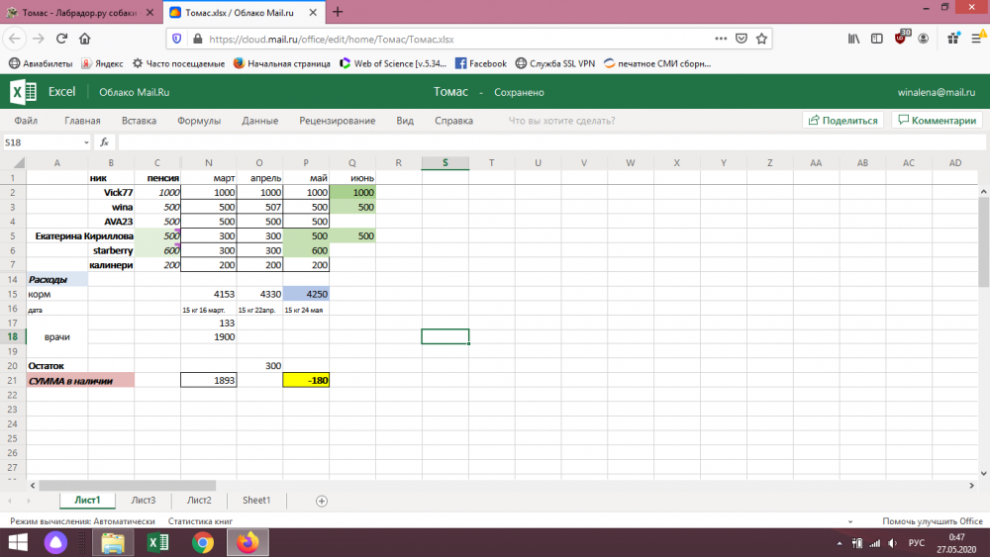Expand the Name Box dropdown arrow

(85, 142)
